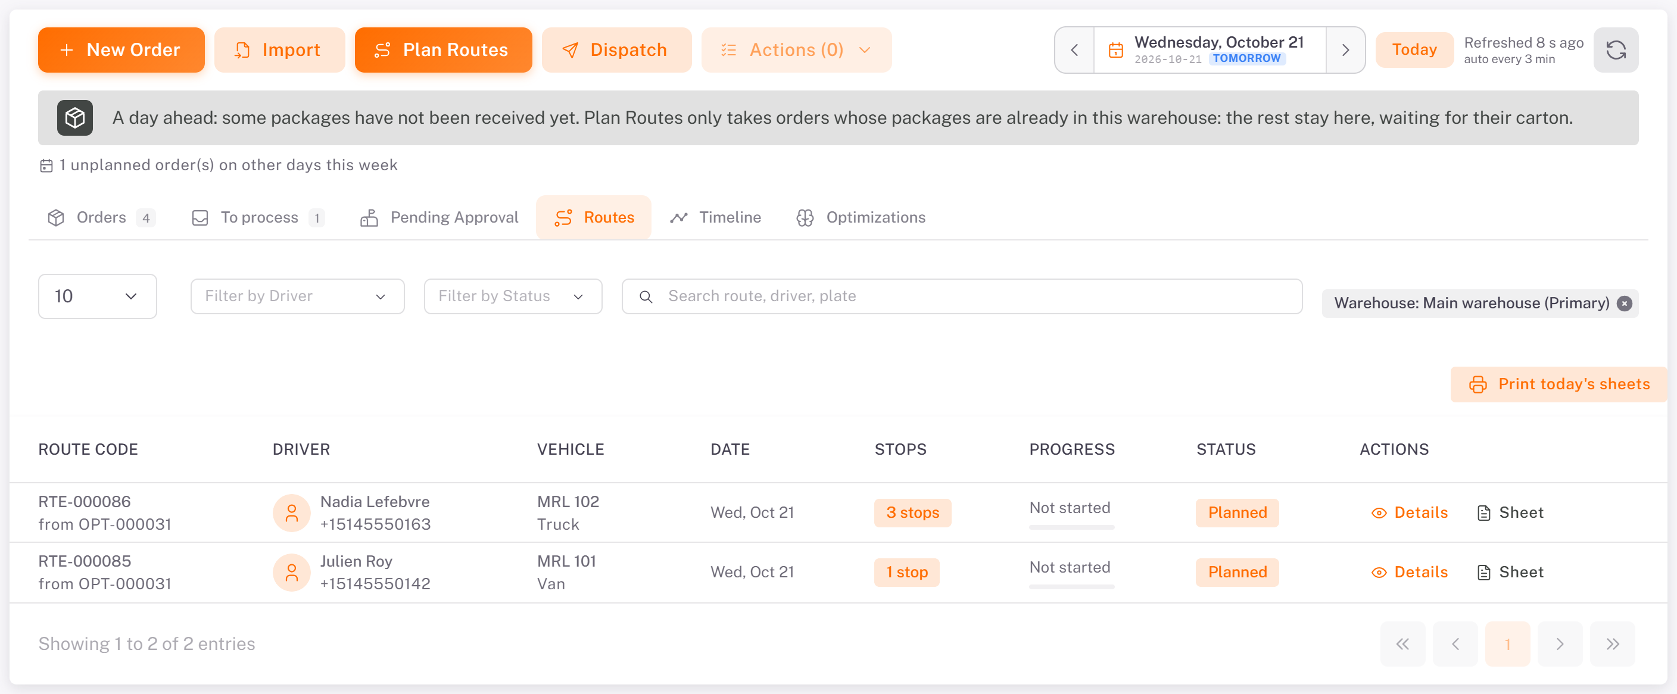Image resolution: width=1677 pixels, height=694 pixels.
Task: Click the Import button
Action: pyautogui.click(x=279, y=50)
